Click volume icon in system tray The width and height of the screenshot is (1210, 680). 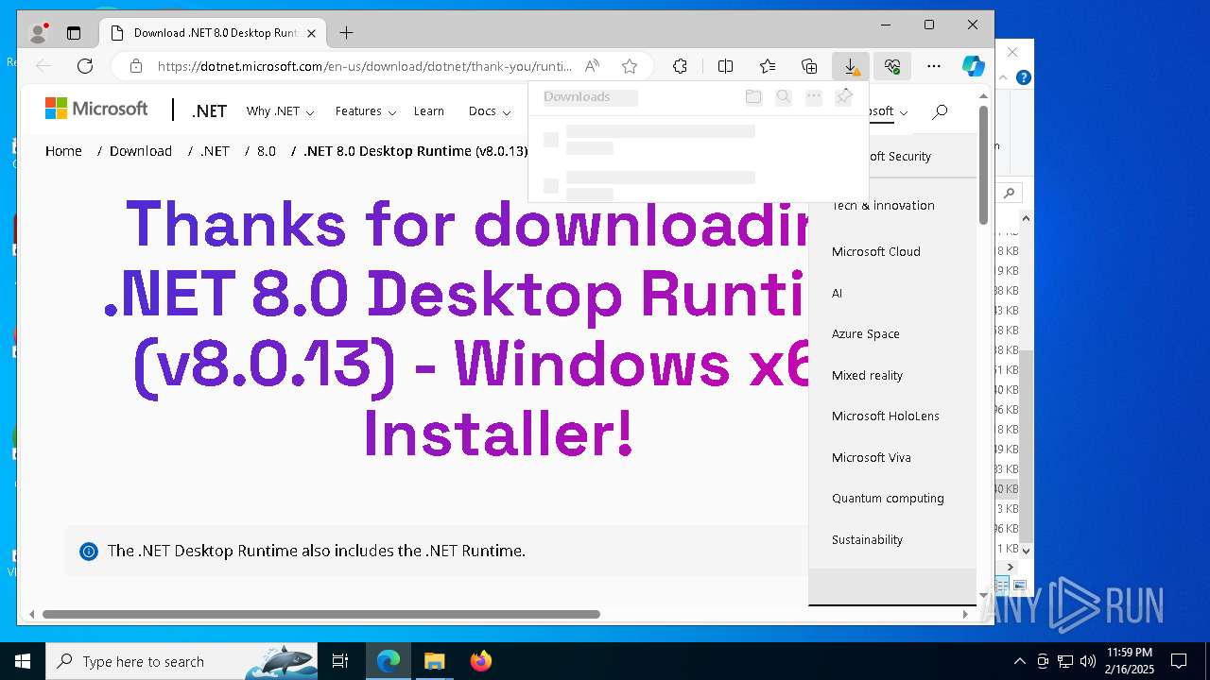click(x=1087, y=661)
